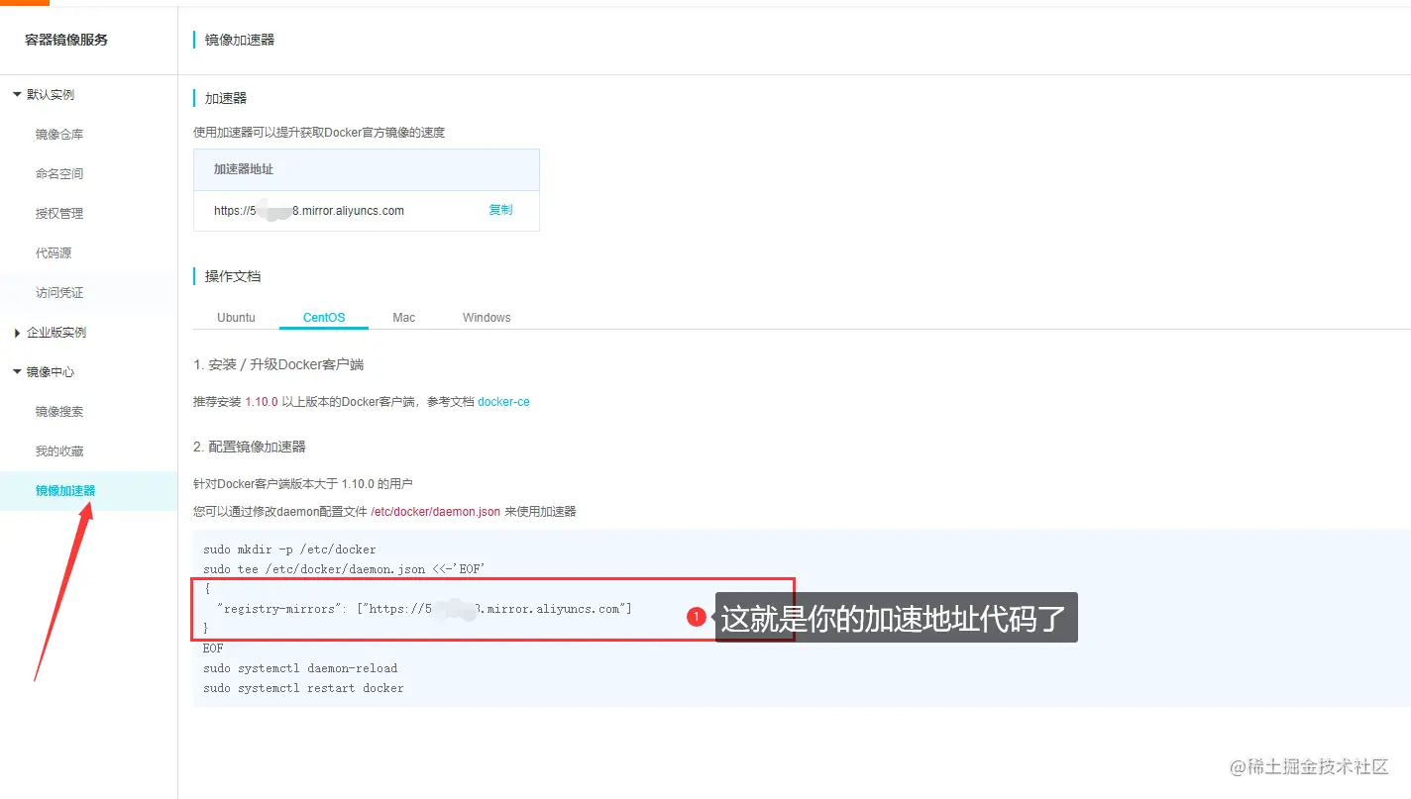
Task: Collapse the 默认实例 section arrow
Action: (x=17, y=94)
